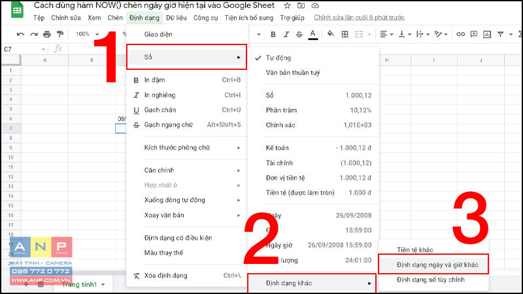Select Kế toán number format
Image resolution: width=523 pixels, height=294 pixels.
(x=314, y=148)
